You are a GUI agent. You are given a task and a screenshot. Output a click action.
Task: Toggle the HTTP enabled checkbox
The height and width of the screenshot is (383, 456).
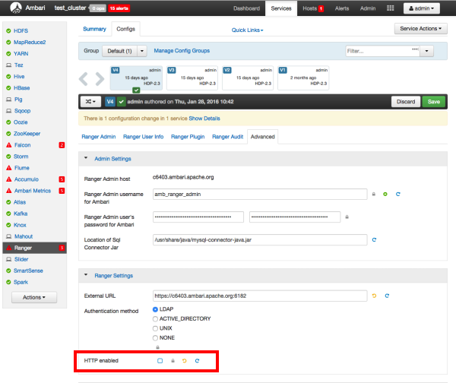click(x=160, y=360)
